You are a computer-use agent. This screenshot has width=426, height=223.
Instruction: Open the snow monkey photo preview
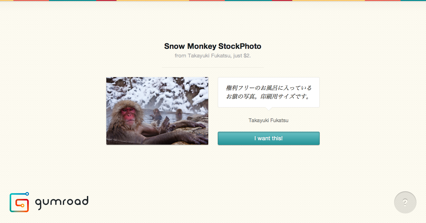pyautogui.click(x=157, y=111)
